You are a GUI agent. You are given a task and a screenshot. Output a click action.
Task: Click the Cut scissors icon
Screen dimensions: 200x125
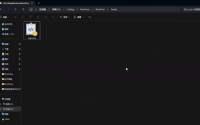point(15,17)
